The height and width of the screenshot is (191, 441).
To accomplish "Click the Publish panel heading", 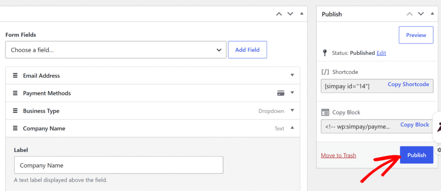I will pyautogui.click(x=332, y=14).
